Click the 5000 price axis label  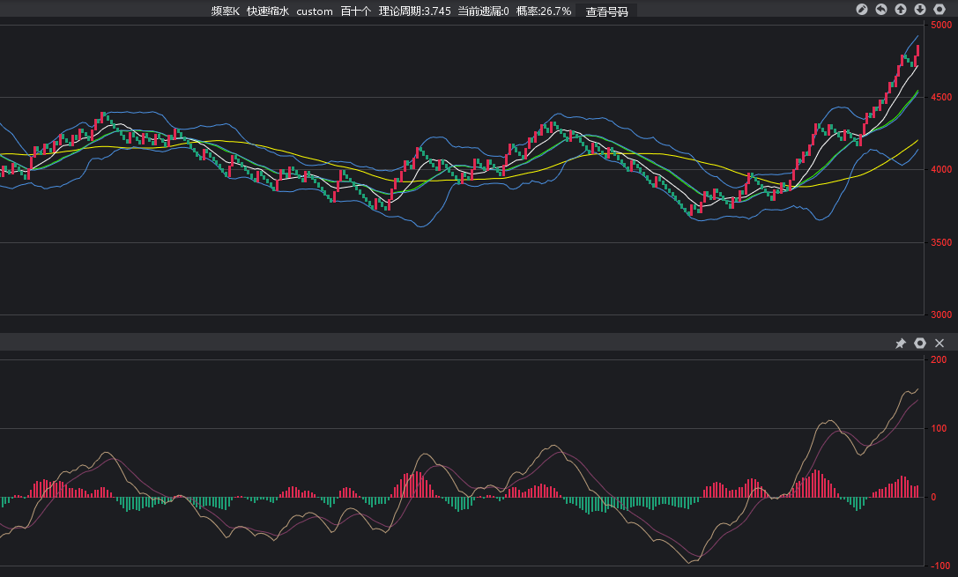pyautogui.click(x=941, y=25)
